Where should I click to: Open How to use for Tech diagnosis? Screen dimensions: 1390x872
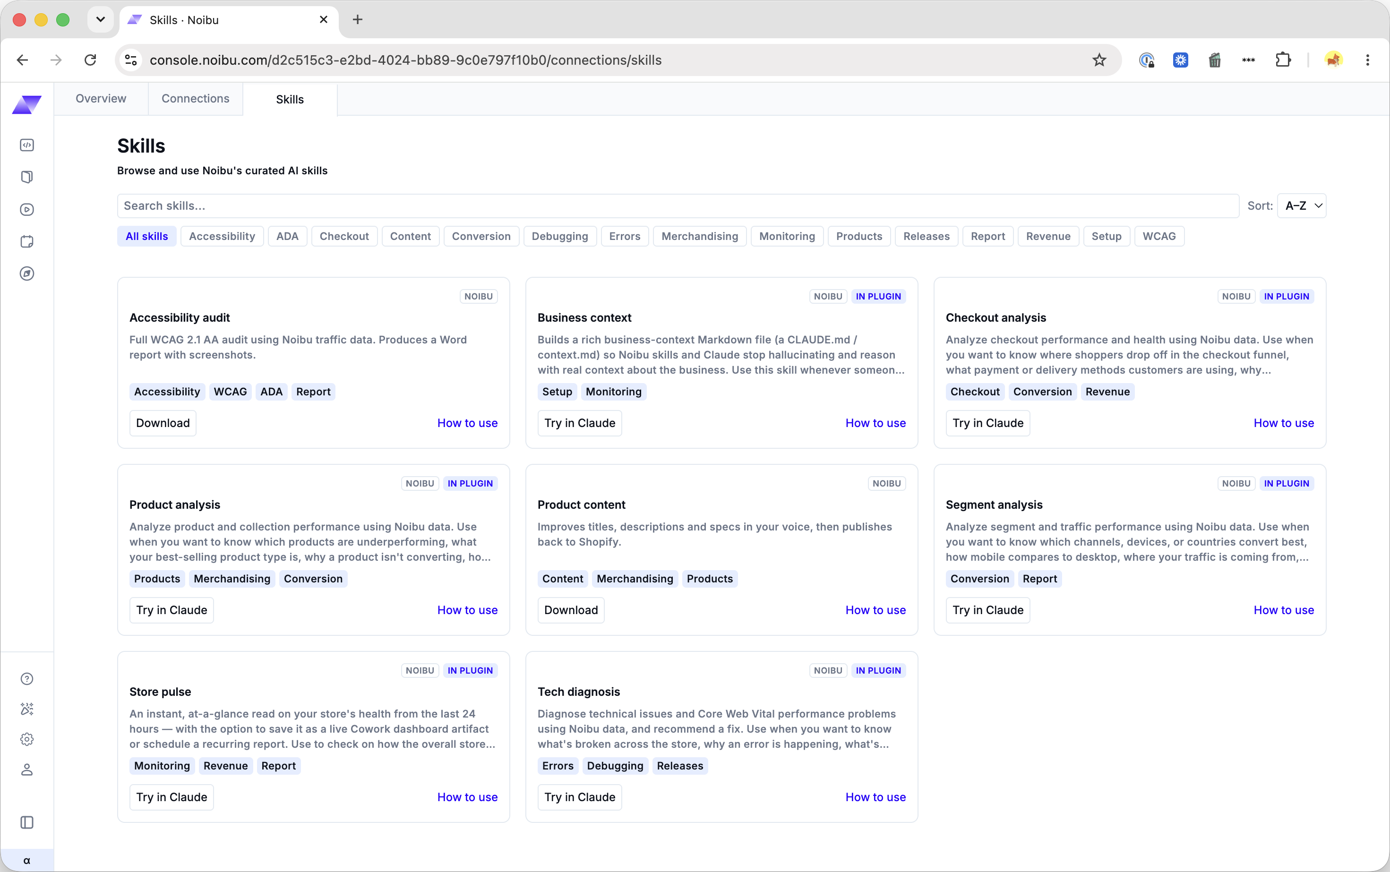(875, 796)
